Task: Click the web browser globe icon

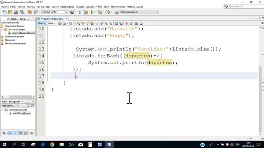Action: click(72, 12)
